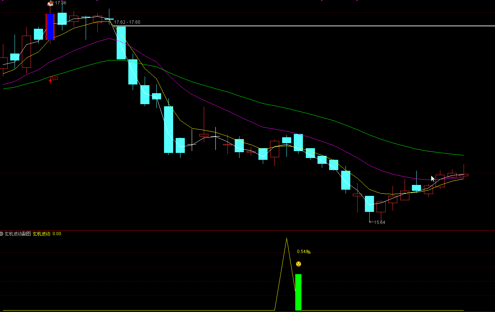Select the blue highlighted candlestick

click(50, 27)
